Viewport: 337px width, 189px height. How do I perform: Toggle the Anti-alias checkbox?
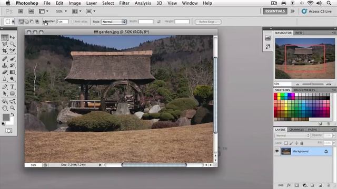(x=73, y=22)
